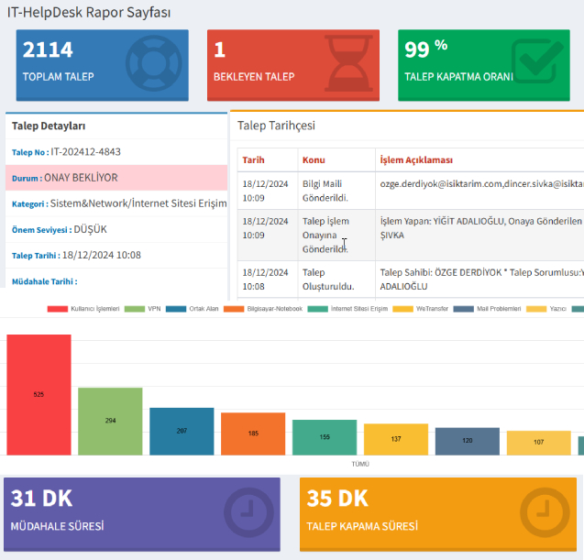Click the 2114 Toplam Talep count
The width and height of the screenshot is (584, 560).
click(48, 49)
